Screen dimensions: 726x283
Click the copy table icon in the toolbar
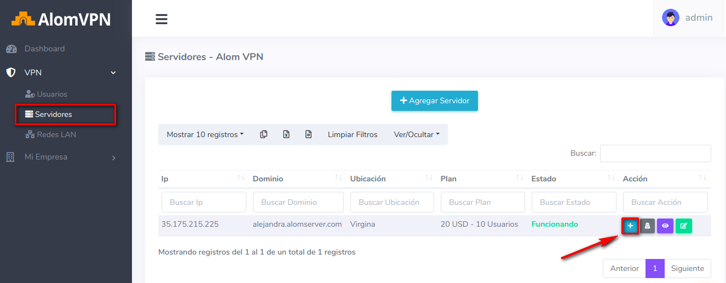[x=264, y=134]
